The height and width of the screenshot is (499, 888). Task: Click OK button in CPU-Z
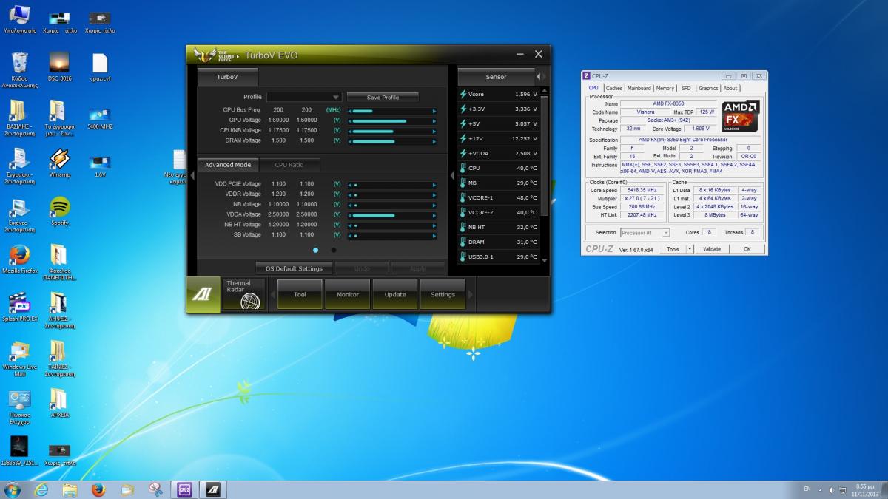point(747,249)
